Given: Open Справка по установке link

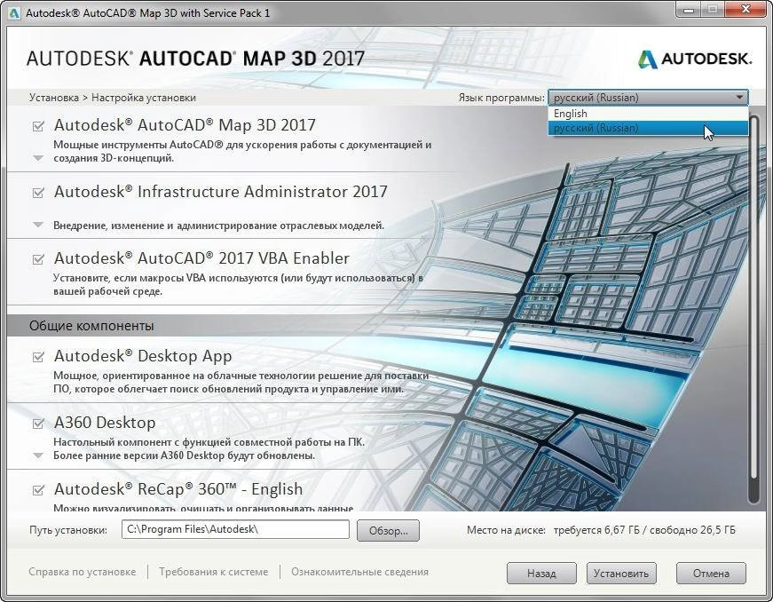Looking at the screenshot, I should click(x=82, y=572).
